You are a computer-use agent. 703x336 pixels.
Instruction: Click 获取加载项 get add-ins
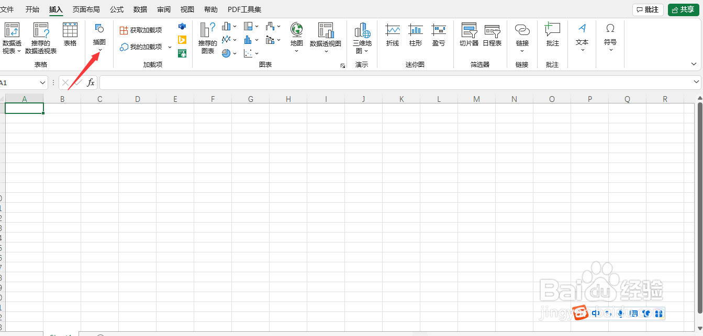(x=141, y=30)
